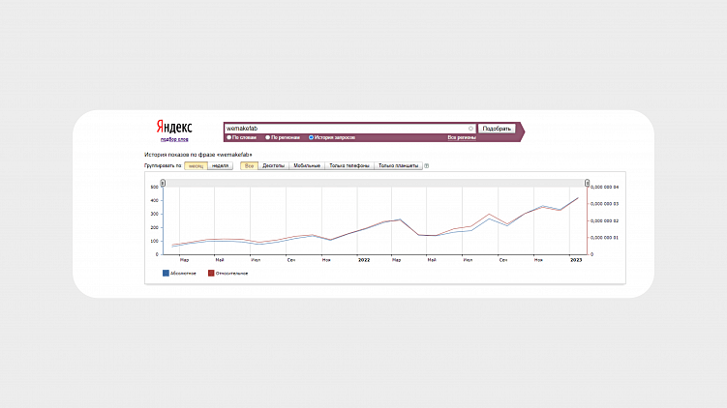Open the подбор слов link under logo
This screenshot has width=727, height=408.
coord(174,139)
